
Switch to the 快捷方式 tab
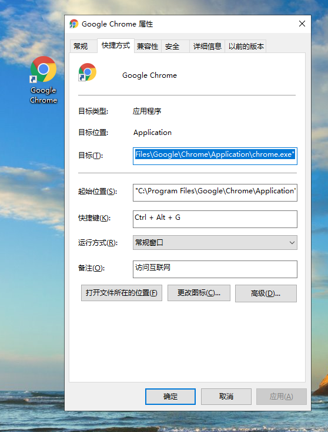click(x=116, y=45)
